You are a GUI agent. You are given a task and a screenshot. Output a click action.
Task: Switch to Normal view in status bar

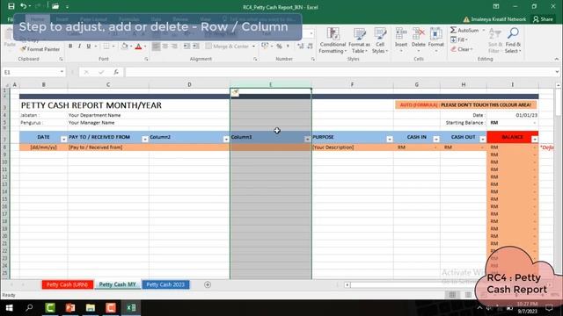click(452, 295)
